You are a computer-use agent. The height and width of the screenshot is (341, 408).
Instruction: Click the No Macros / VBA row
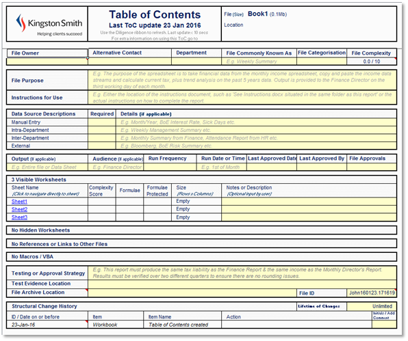pyautogui.click(x=201, y=256)
